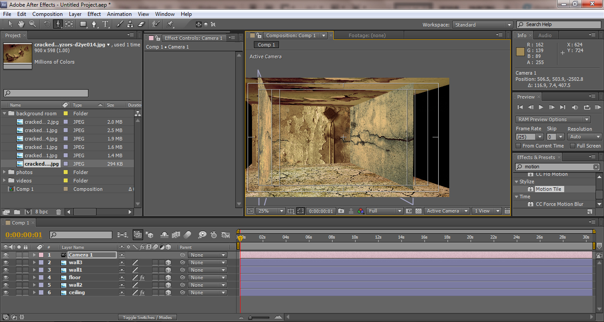Open the Workspace Standard dropdown

482,25
